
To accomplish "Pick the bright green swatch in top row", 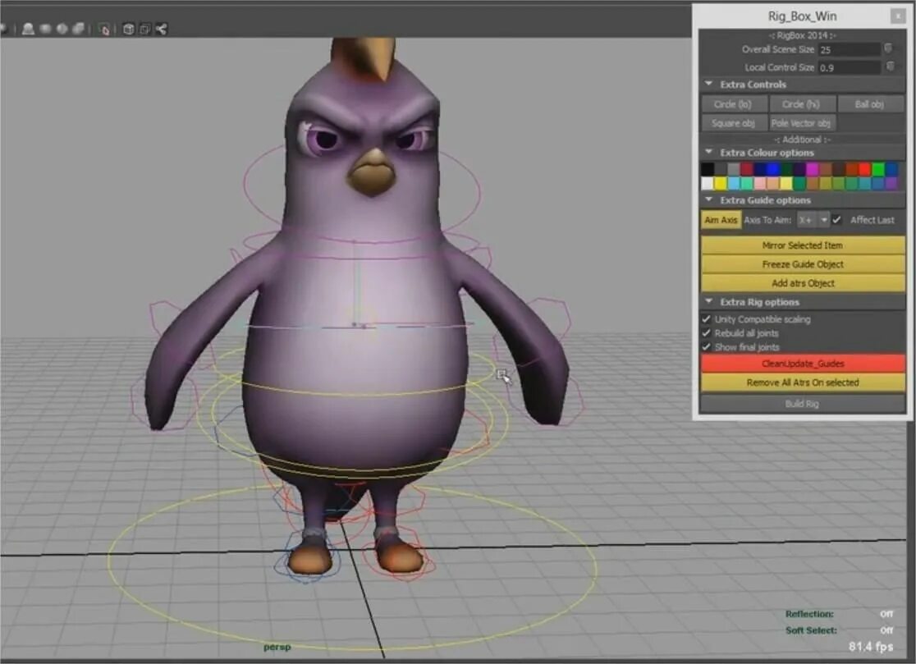I will (x=878, y=169).
